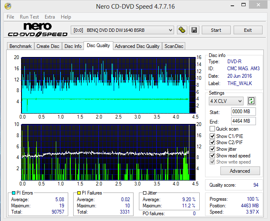Click the disc label THE_WALK
This screenshot has height=221, width=270.
(239, 83)
